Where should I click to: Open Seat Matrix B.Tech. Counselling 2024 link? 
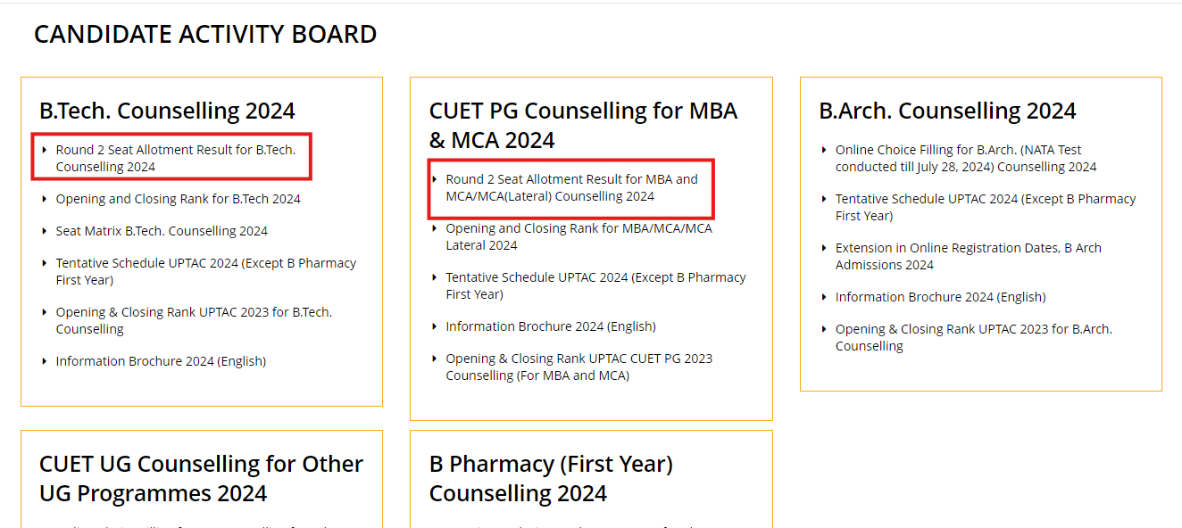point(162,231)
